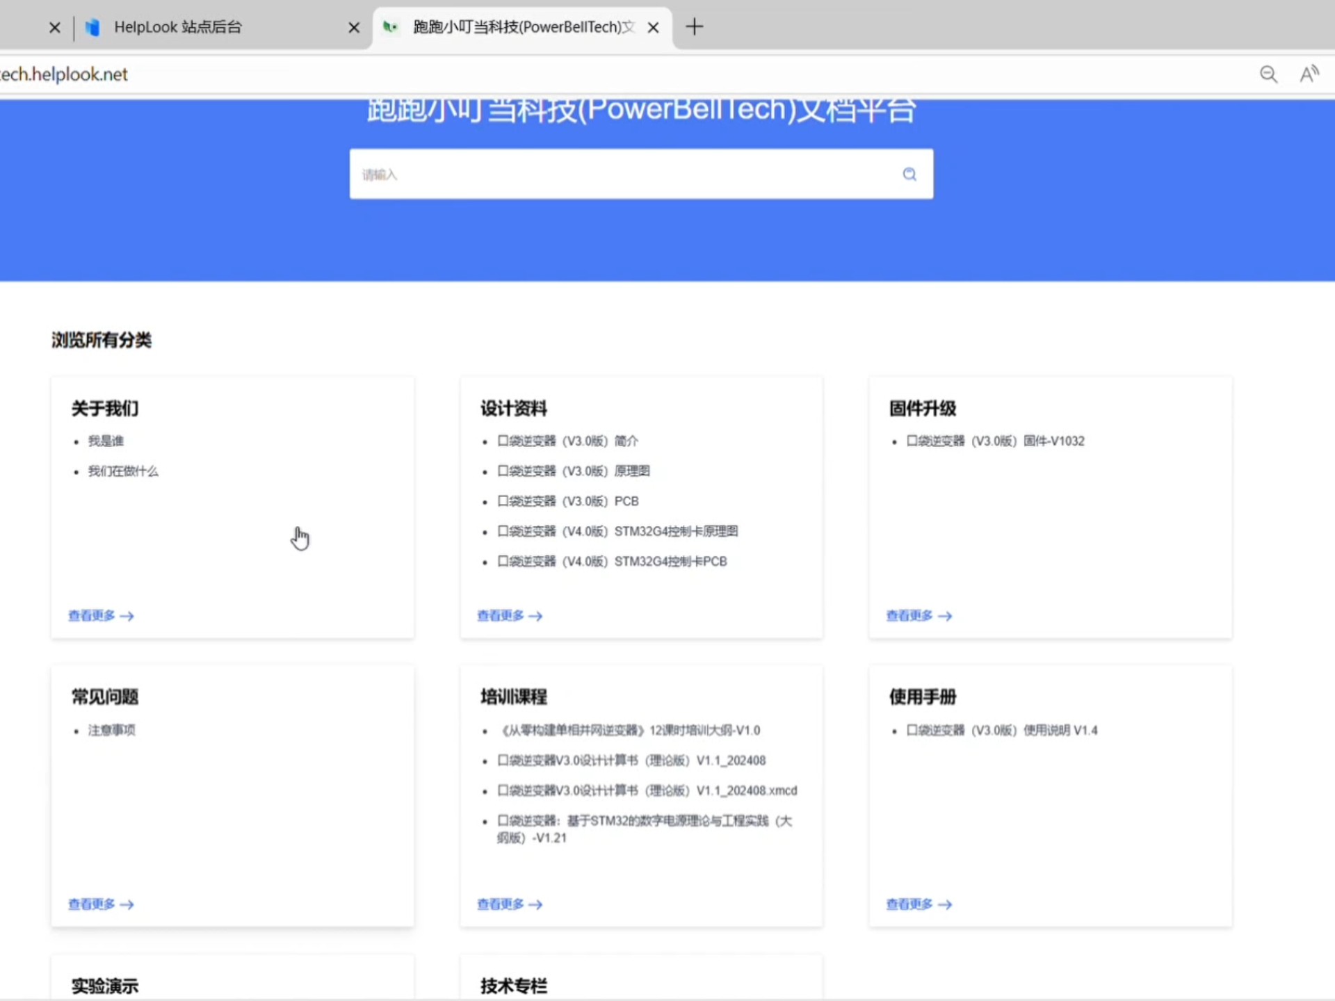Activate the read aloud icon in address bar
1335x1001 pixels.
click(x=1309, y=74)
